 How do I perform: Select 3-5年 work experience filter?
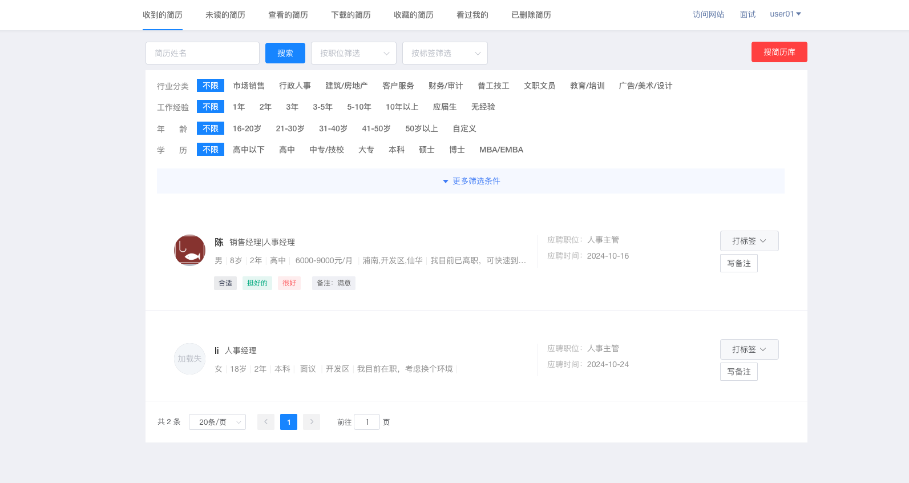click(x=322, y=107)
